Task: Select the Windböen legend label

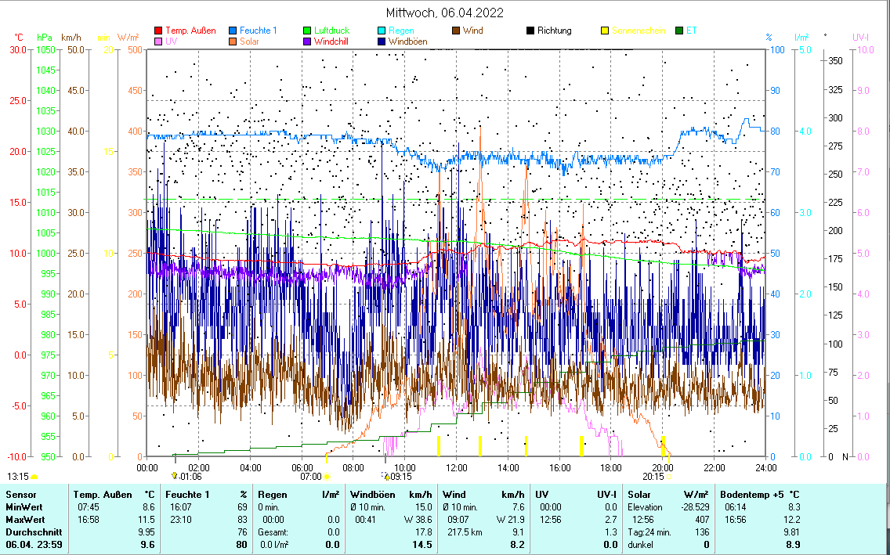Action: click(407, 41)
